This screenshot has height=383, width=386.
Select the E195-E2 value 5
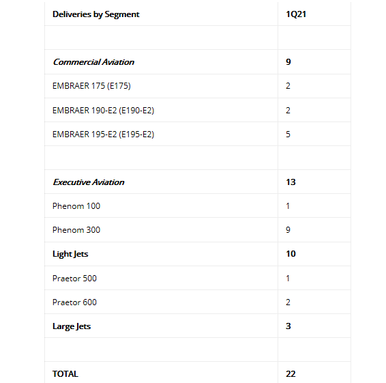click(x=288, y=134)
